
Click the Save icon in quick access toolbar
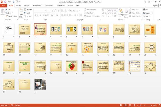(5, 2)
